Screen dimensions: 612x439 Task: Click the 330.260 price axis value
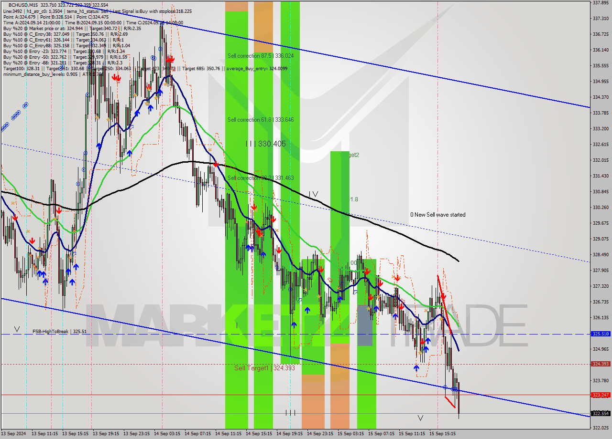pyautogui.click(x=600, y=208)
